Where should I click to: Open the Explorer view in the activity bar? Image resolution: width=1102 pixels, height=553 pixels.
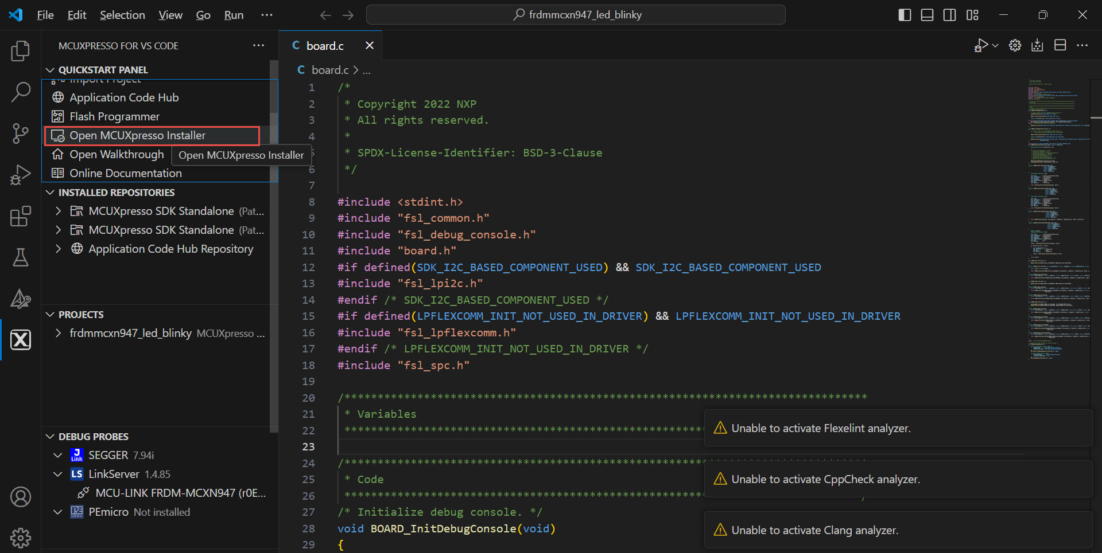pyautogui.click(x=21, y=51)
